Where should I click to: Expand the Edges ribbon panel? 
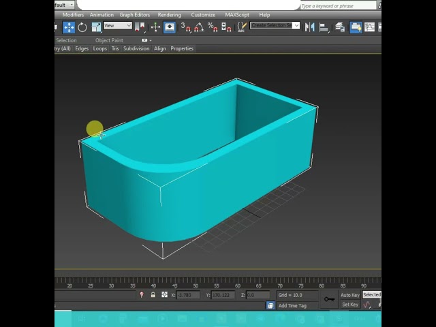pyautogui.click(x=82, y=48)
